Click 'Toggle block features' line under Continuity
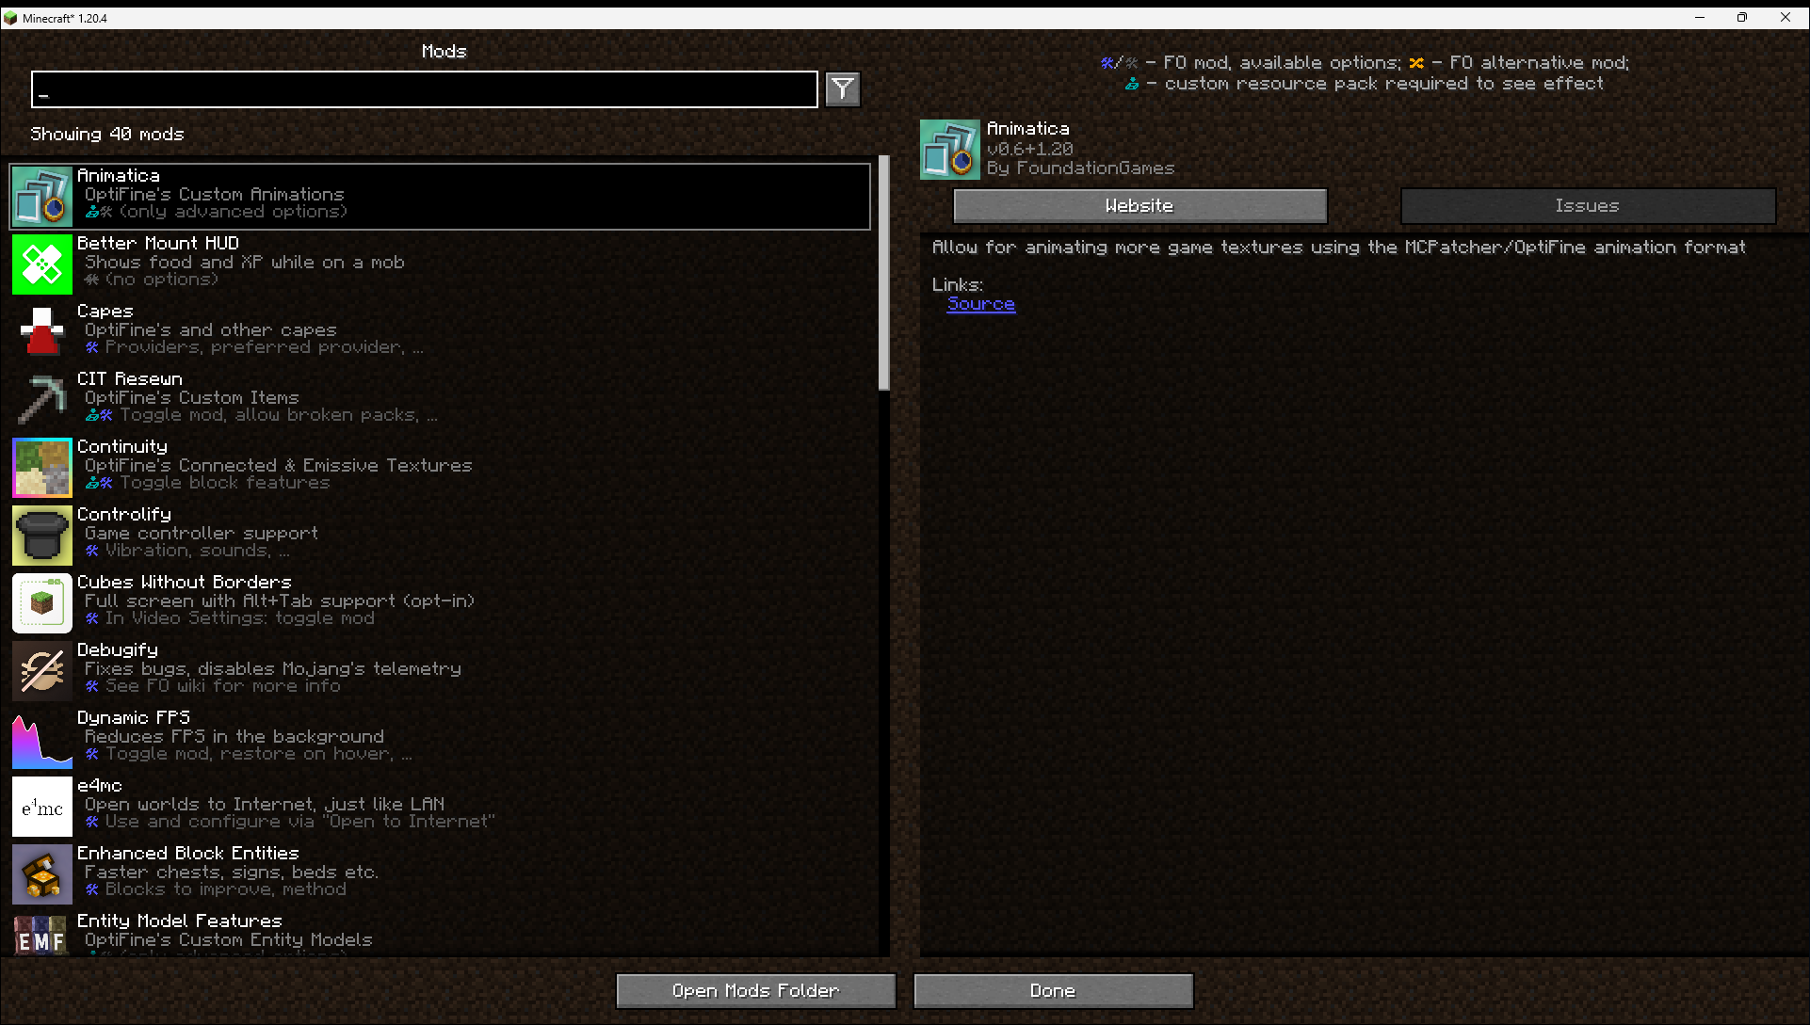Viewport: 1810px width, 1025px height. point(225,483)
